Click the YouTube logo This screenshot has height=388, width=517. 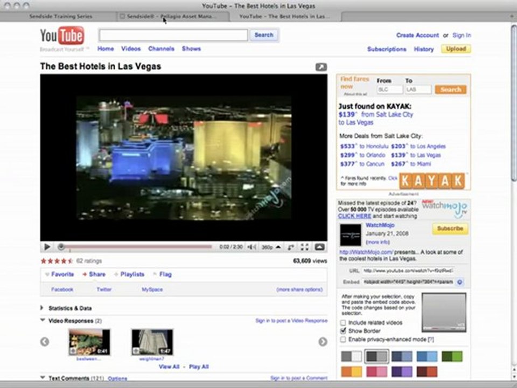[x=62, y=36]
